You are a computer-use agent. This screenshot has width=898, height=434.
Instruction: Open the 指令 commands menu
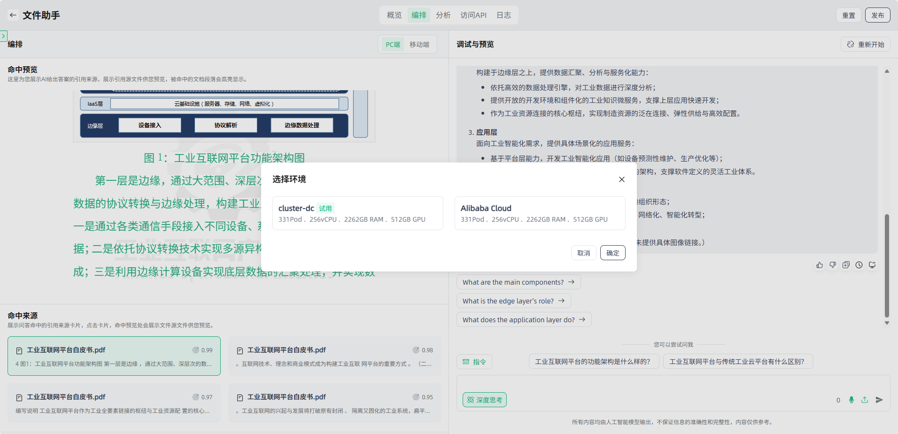[474, 362]
